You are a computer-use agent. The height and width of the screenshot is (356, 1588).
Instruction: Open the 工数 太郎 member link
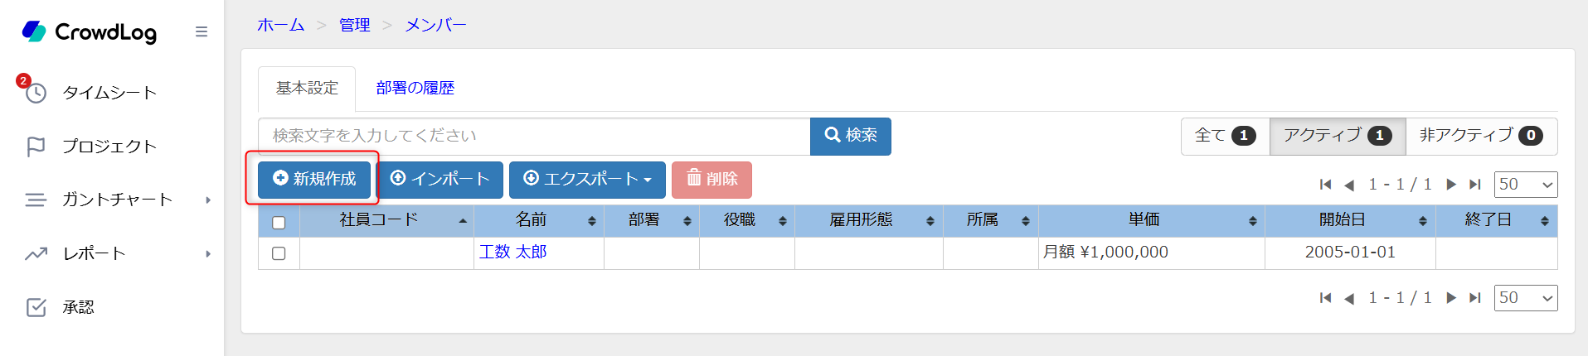tap(512, 253)
